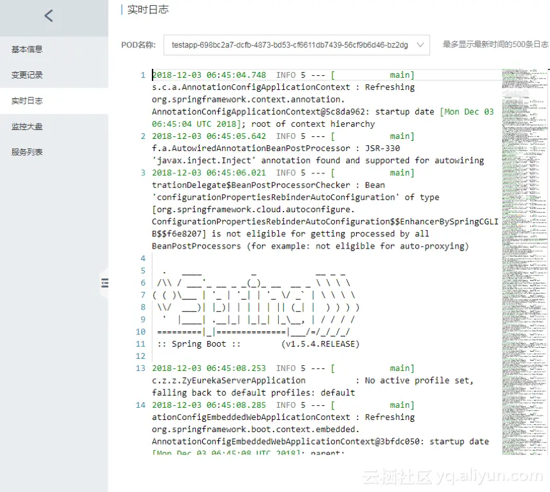Click the dropdown chevron arrow of POD selector
This screenshot has width=550, height=492.
point(420,45)
